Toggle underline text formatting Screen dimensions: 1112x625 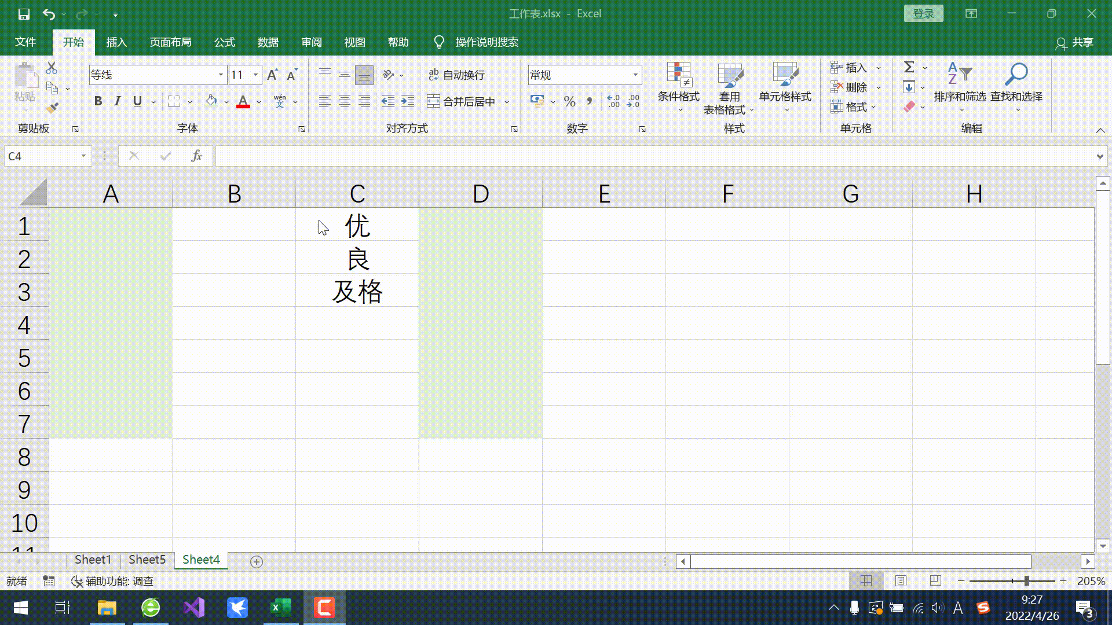(136, 101)
